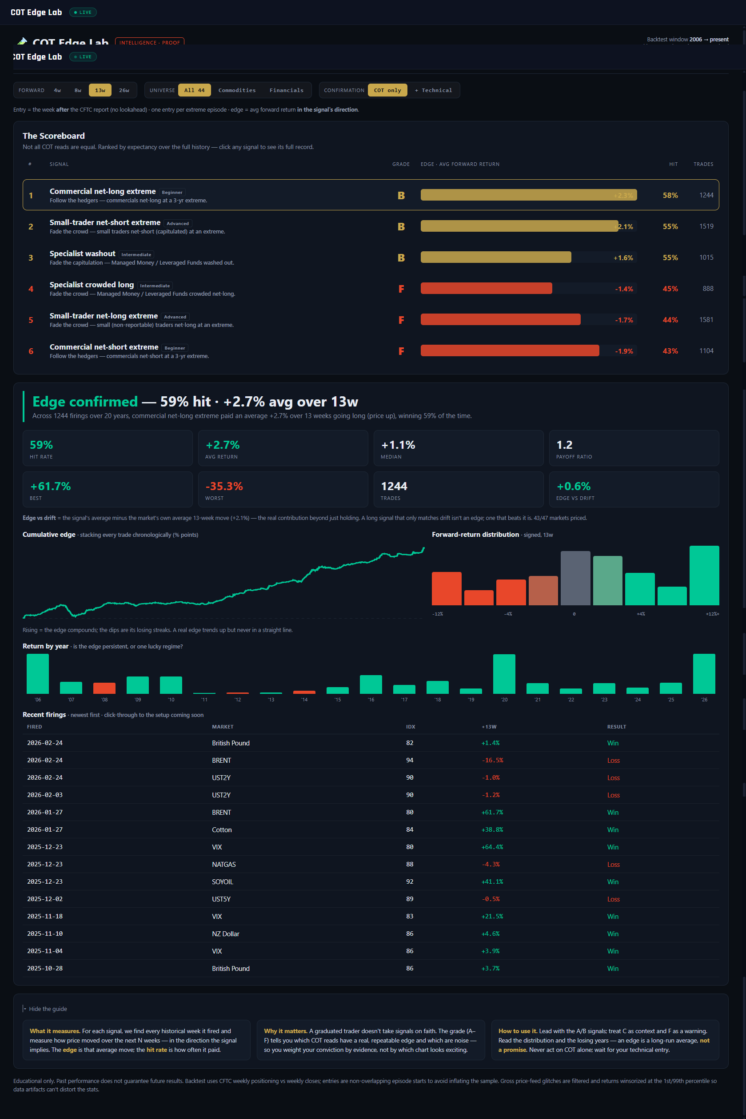Image resolution: width=746 pixels, height=1119 pixels.
Task: Click the 58% hit value for Commercial net-long
Action: click(x=670, y=195)
